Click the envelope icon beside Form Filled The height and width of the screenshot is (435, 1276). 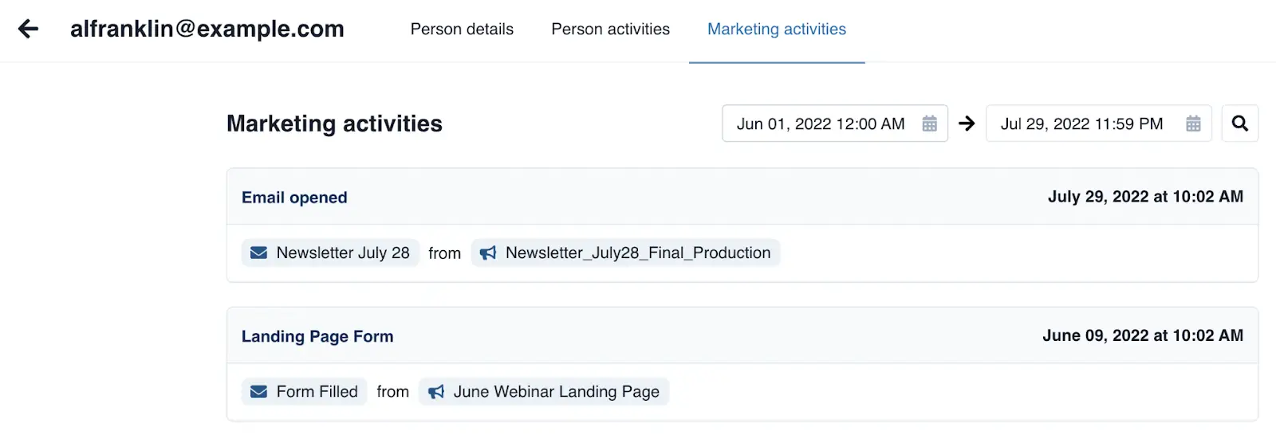tap(259, 392)
